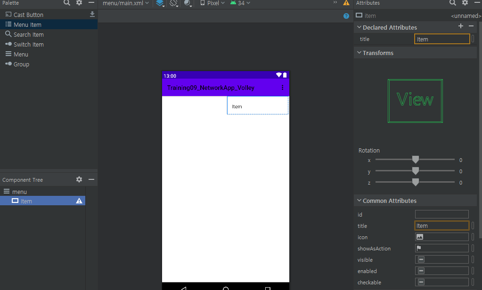The height and width of the screenshot is (290, 482).
Task: Click the Item warning triangle
Action: pyautogui.click(x=79, y=201)
